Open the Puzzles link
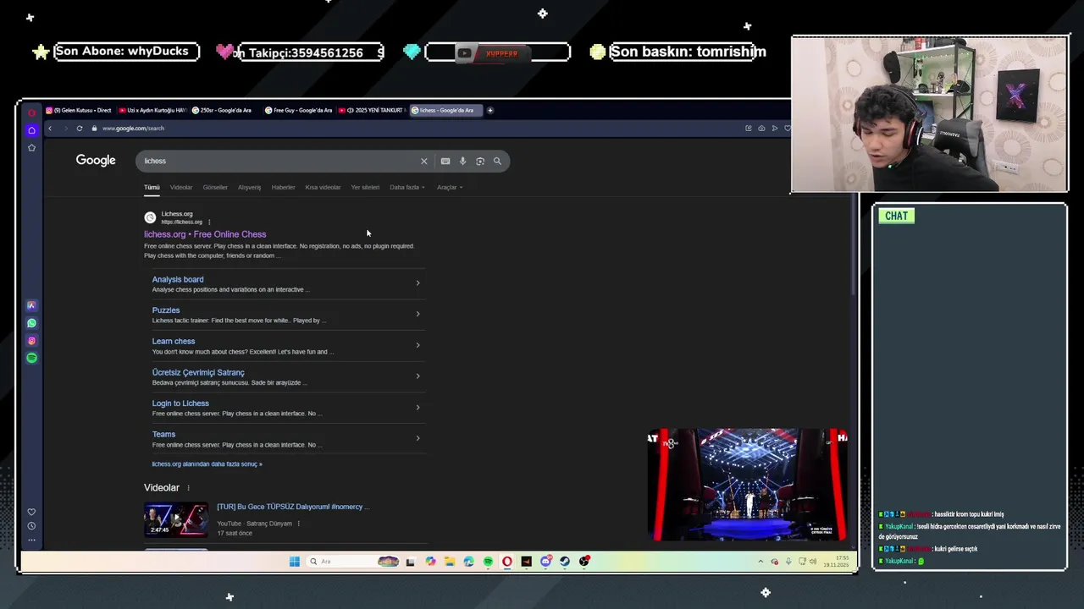Viewport: 1084px width, 609px height. (166, 310)
